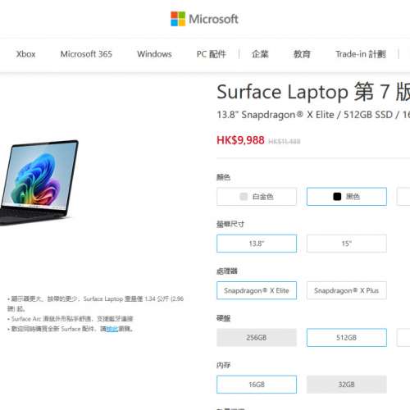The width and height of the screenshot is (410, 410).
Task: Choose the 15" screen size
Action: 347,244
